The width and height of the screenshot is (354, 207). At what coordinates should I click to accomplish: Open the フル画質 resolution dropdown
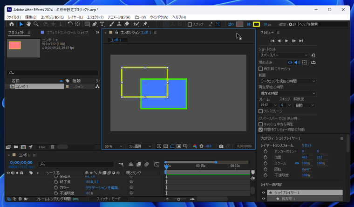[x=140, y=146]
